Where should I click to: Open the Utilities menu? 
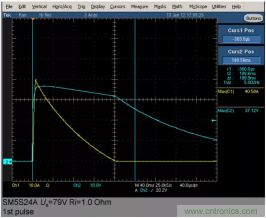(219, 7)
